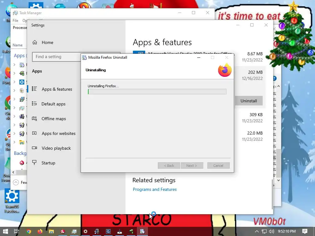Expand the folder-icon row in Task Manager

tap(14, 142)
